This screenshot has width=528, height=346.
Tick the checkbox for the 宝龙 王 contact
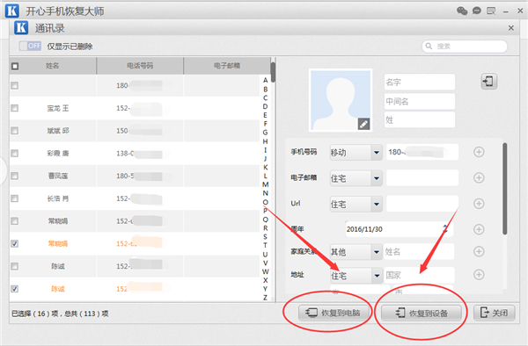point(14,108)
